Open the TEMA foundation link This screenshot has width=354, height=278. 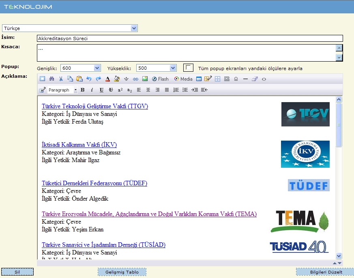(x=149, y=214)
